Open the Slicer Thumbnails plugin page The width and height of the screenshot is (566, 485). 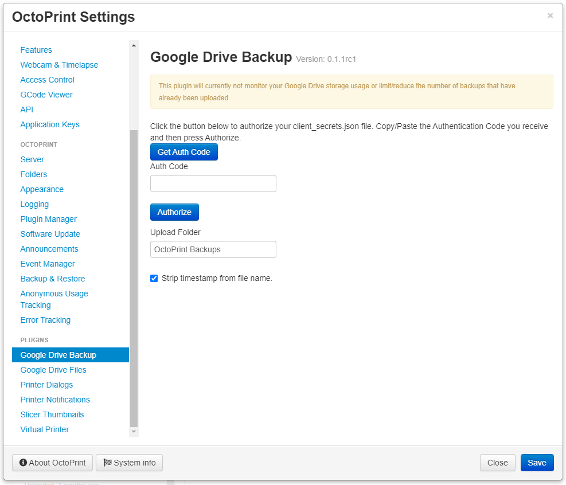pyautogui.click(x=52, y=414)
